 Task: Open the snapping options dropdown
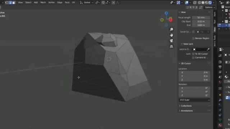[107, 3]
